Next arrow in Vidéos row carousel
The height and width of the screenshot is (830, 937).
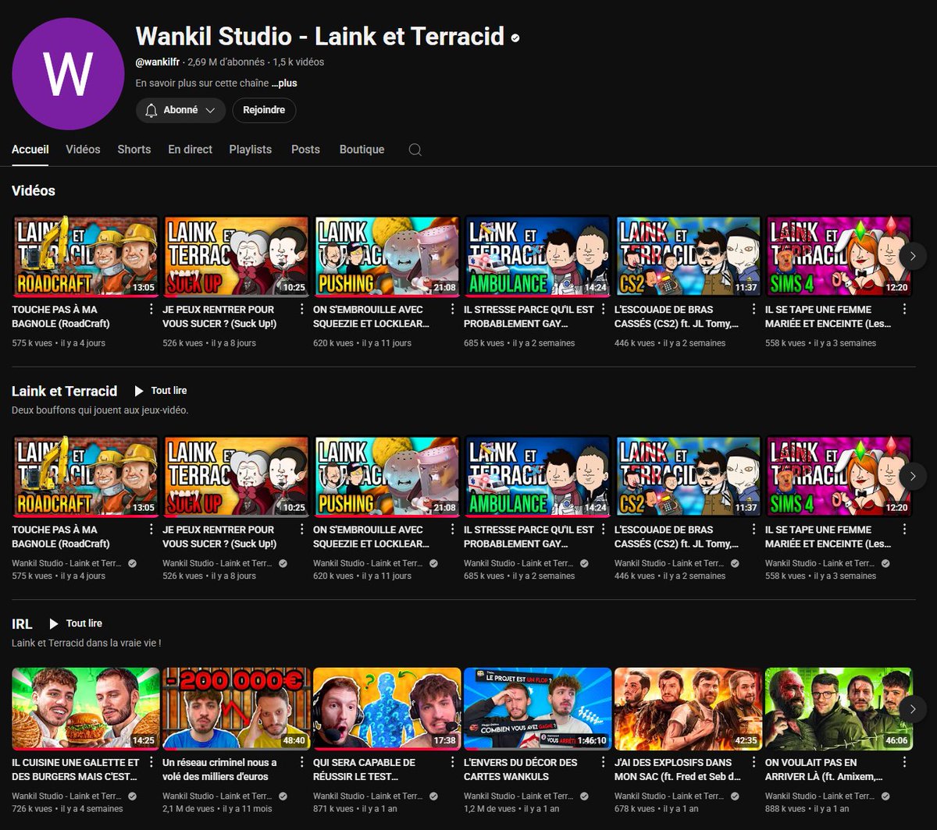[x=913, y=255]
